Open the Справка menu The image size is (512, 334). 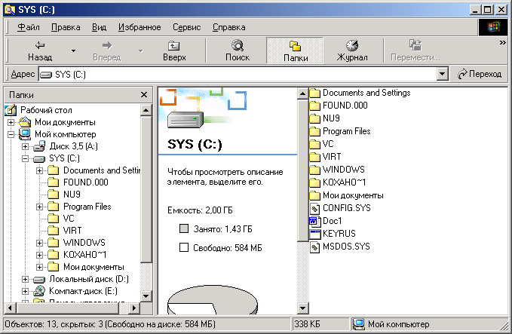[229, 27]
